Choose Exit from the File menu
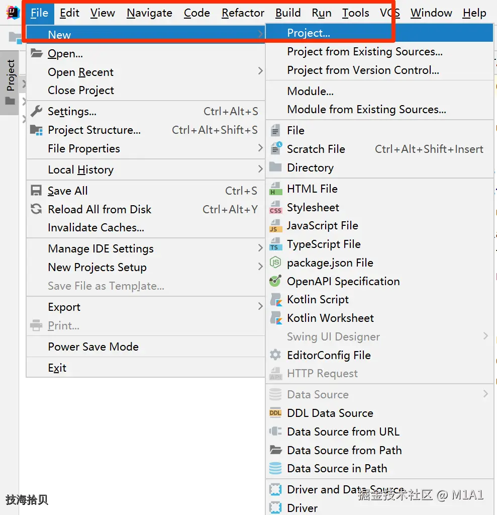 click(145, 368)
